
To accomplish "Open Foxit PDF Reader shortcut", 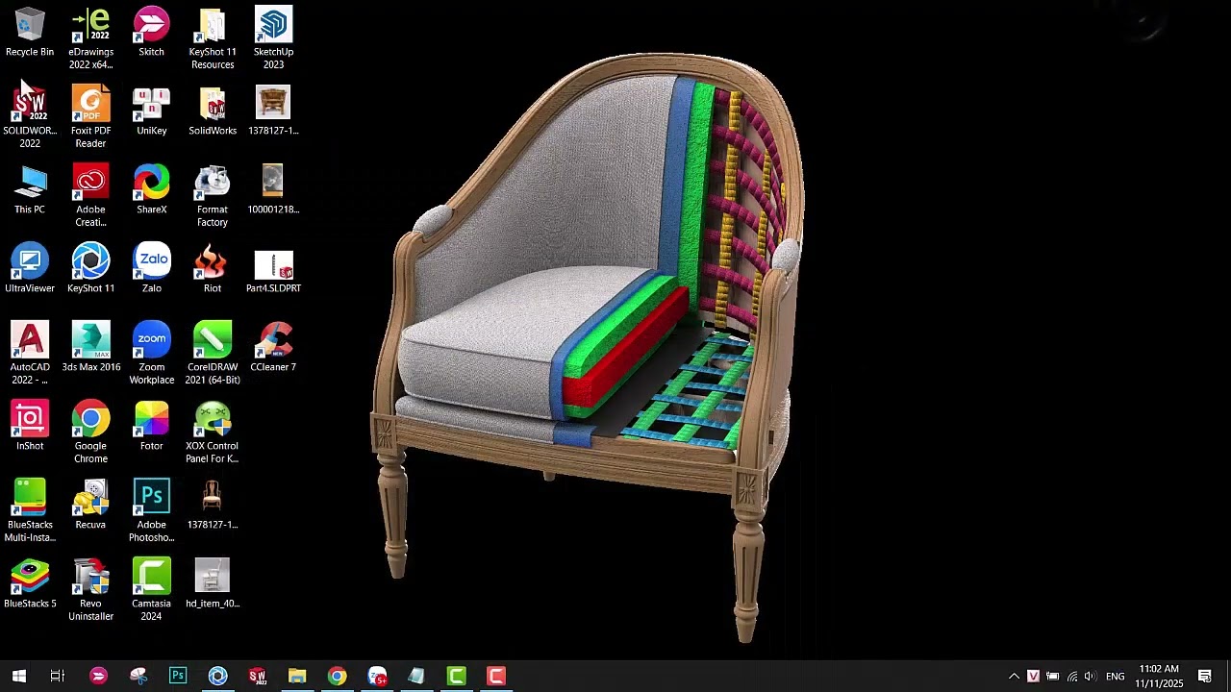I will pos(90,117).
